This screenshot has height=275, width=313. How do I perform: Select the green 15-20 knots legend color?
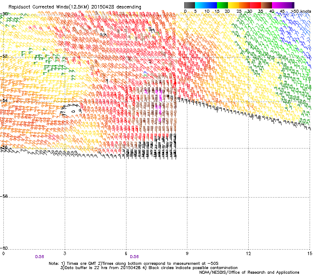(222, 5)
